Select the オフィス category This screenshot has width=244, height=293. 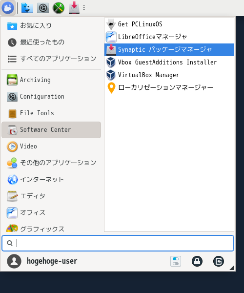(x=51, y=213)
